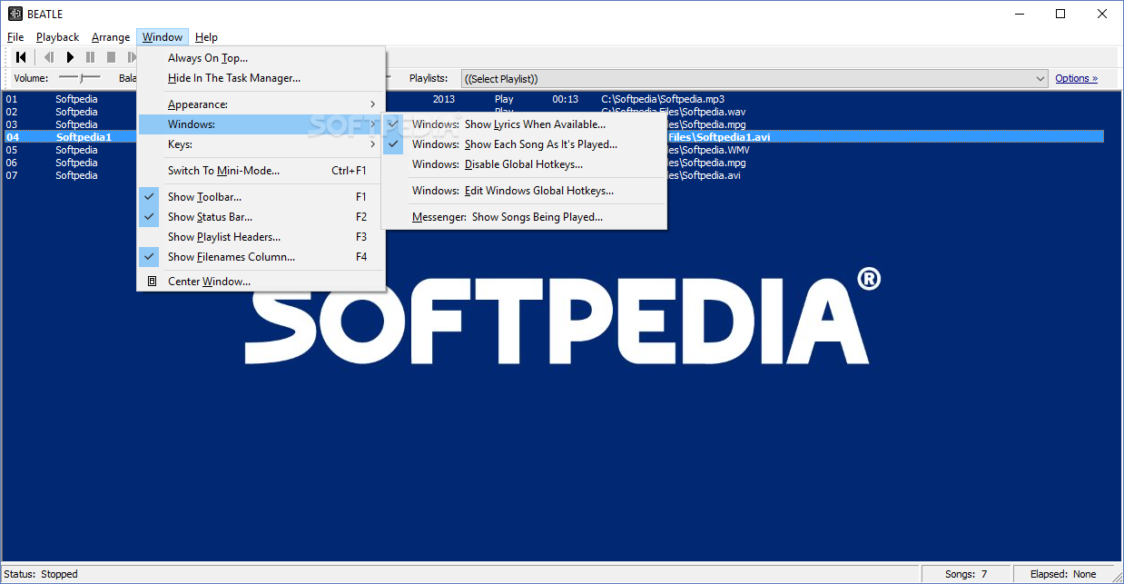Open the Help menu

pyautogui.click(x=206, y=37)
